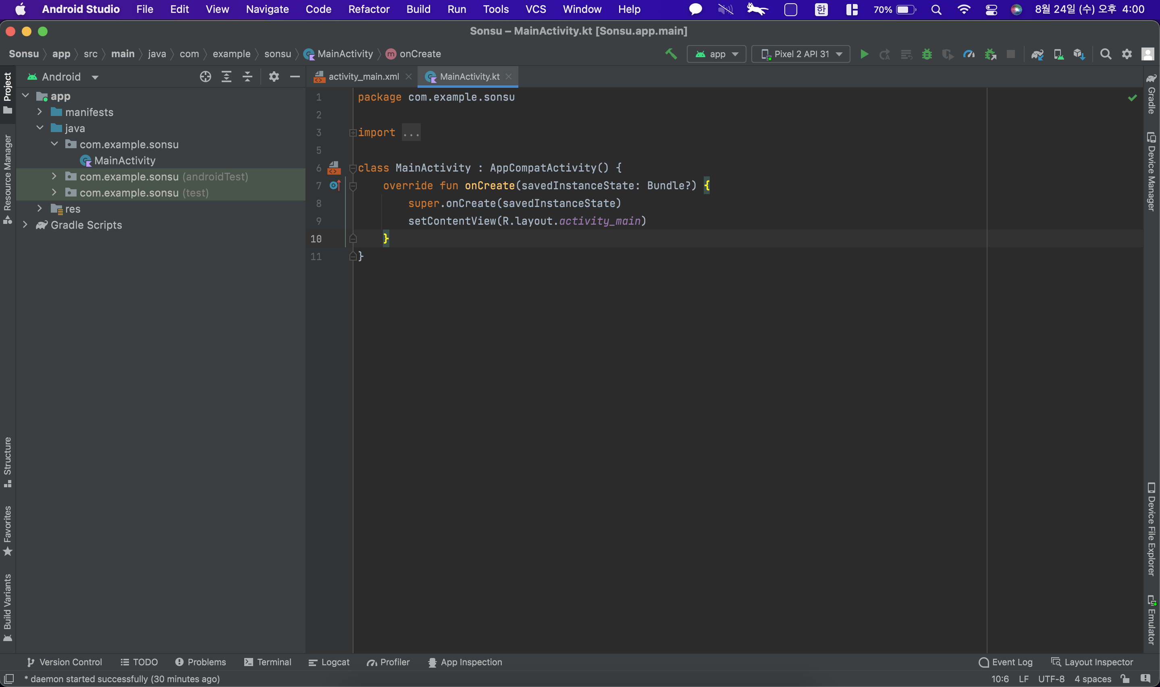
Task: Open Device Manager from toolbar phone icon
Action: coord(1058,54)
